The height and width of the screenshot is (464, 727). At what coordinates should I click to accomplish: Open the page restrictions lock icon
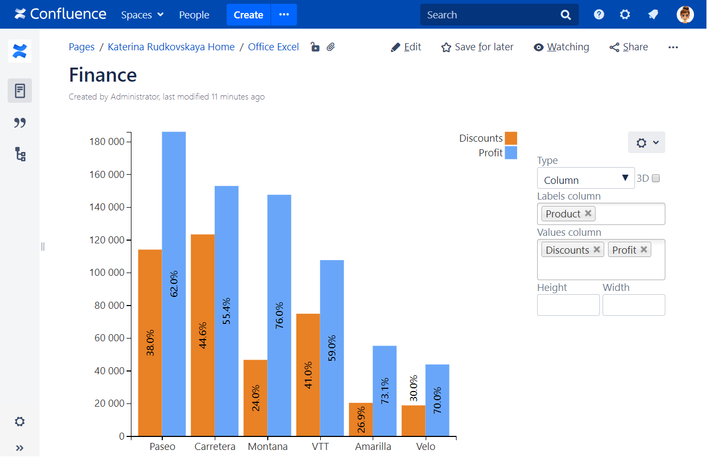point(315,47)
